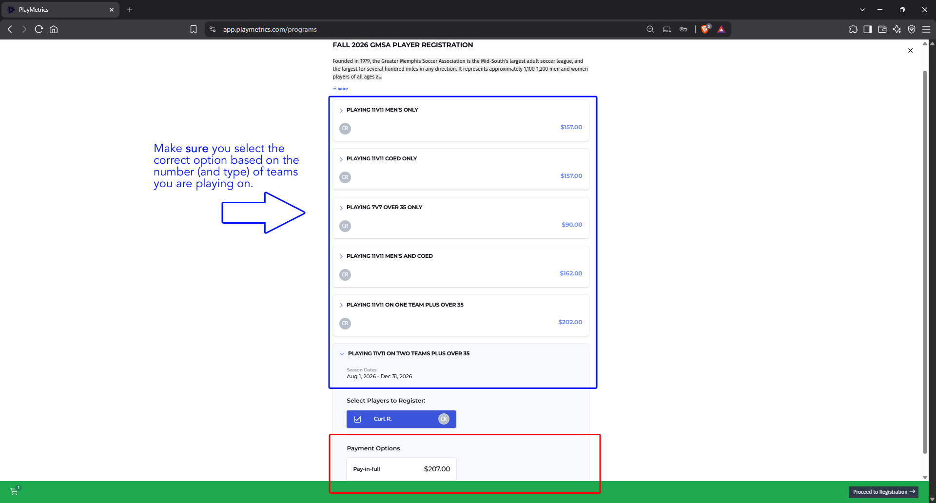Viewport: 936px width, 503px height.
Task: Open Brave VPN shield icon
Action: (x=912, y=29)
